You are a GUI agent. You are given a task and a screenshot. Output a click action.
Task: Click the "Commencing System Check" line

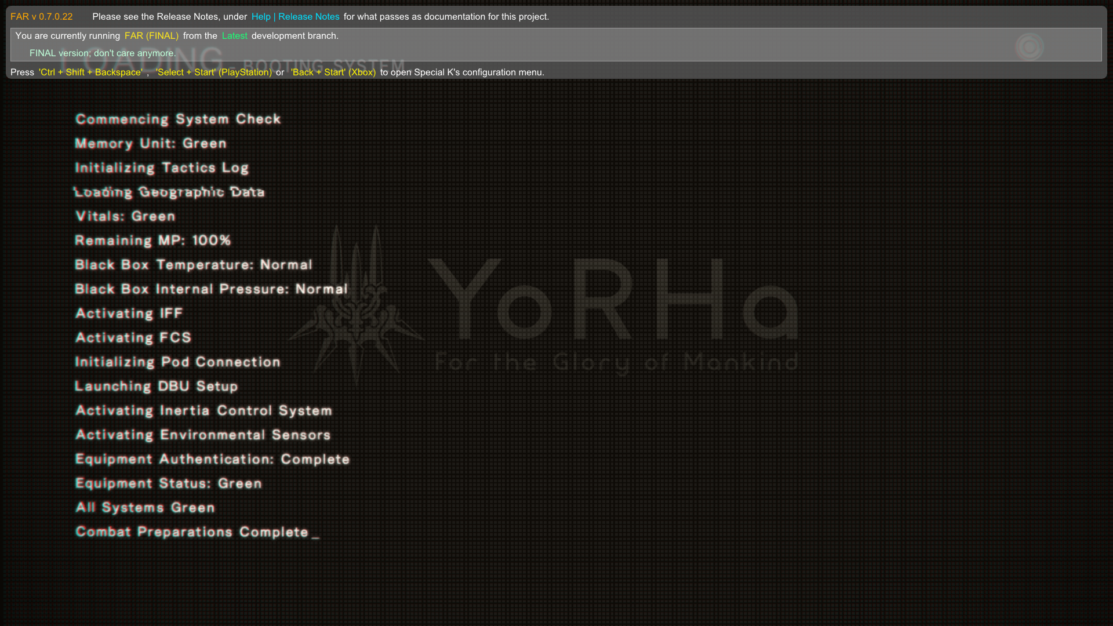[178, 119]
